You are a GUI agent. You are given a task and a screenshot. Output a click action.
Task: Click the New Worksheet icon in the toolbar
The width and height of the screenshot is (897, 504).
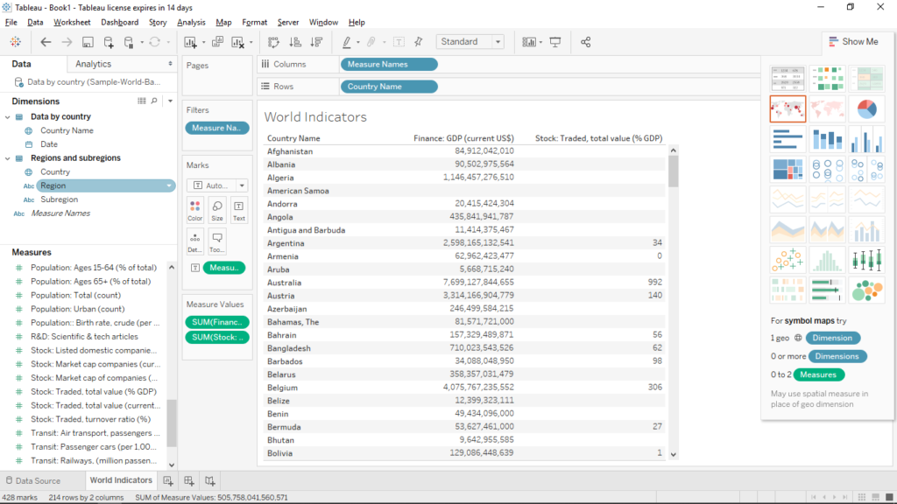point(188,41)
